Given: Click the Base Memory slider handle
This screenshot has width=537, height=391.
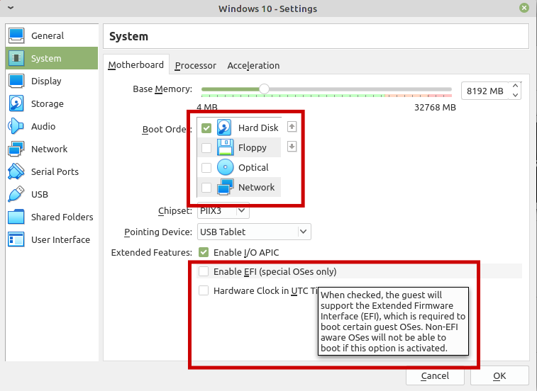Looking at the screenshot, I should click(264, 89).
